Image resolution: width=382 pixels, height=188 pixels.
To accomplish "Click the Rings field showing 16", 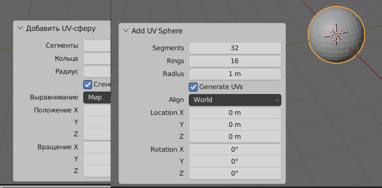I will (235, 61).
